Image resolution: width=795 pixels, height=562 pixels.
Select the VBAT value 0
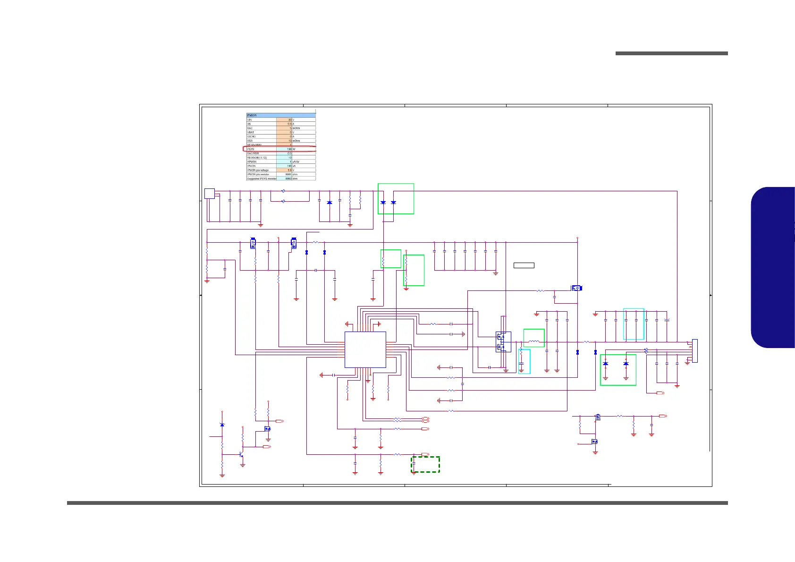tap(284, 132)
